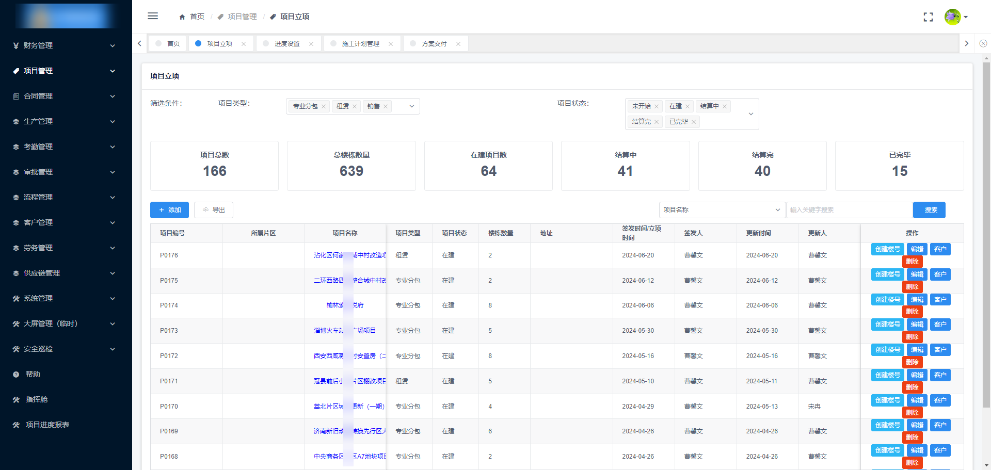Image resolution: width=991 pixels, height=470 pixels.
Task: Remove the 租赁 filter tag
Action: [x=355, y=106]
